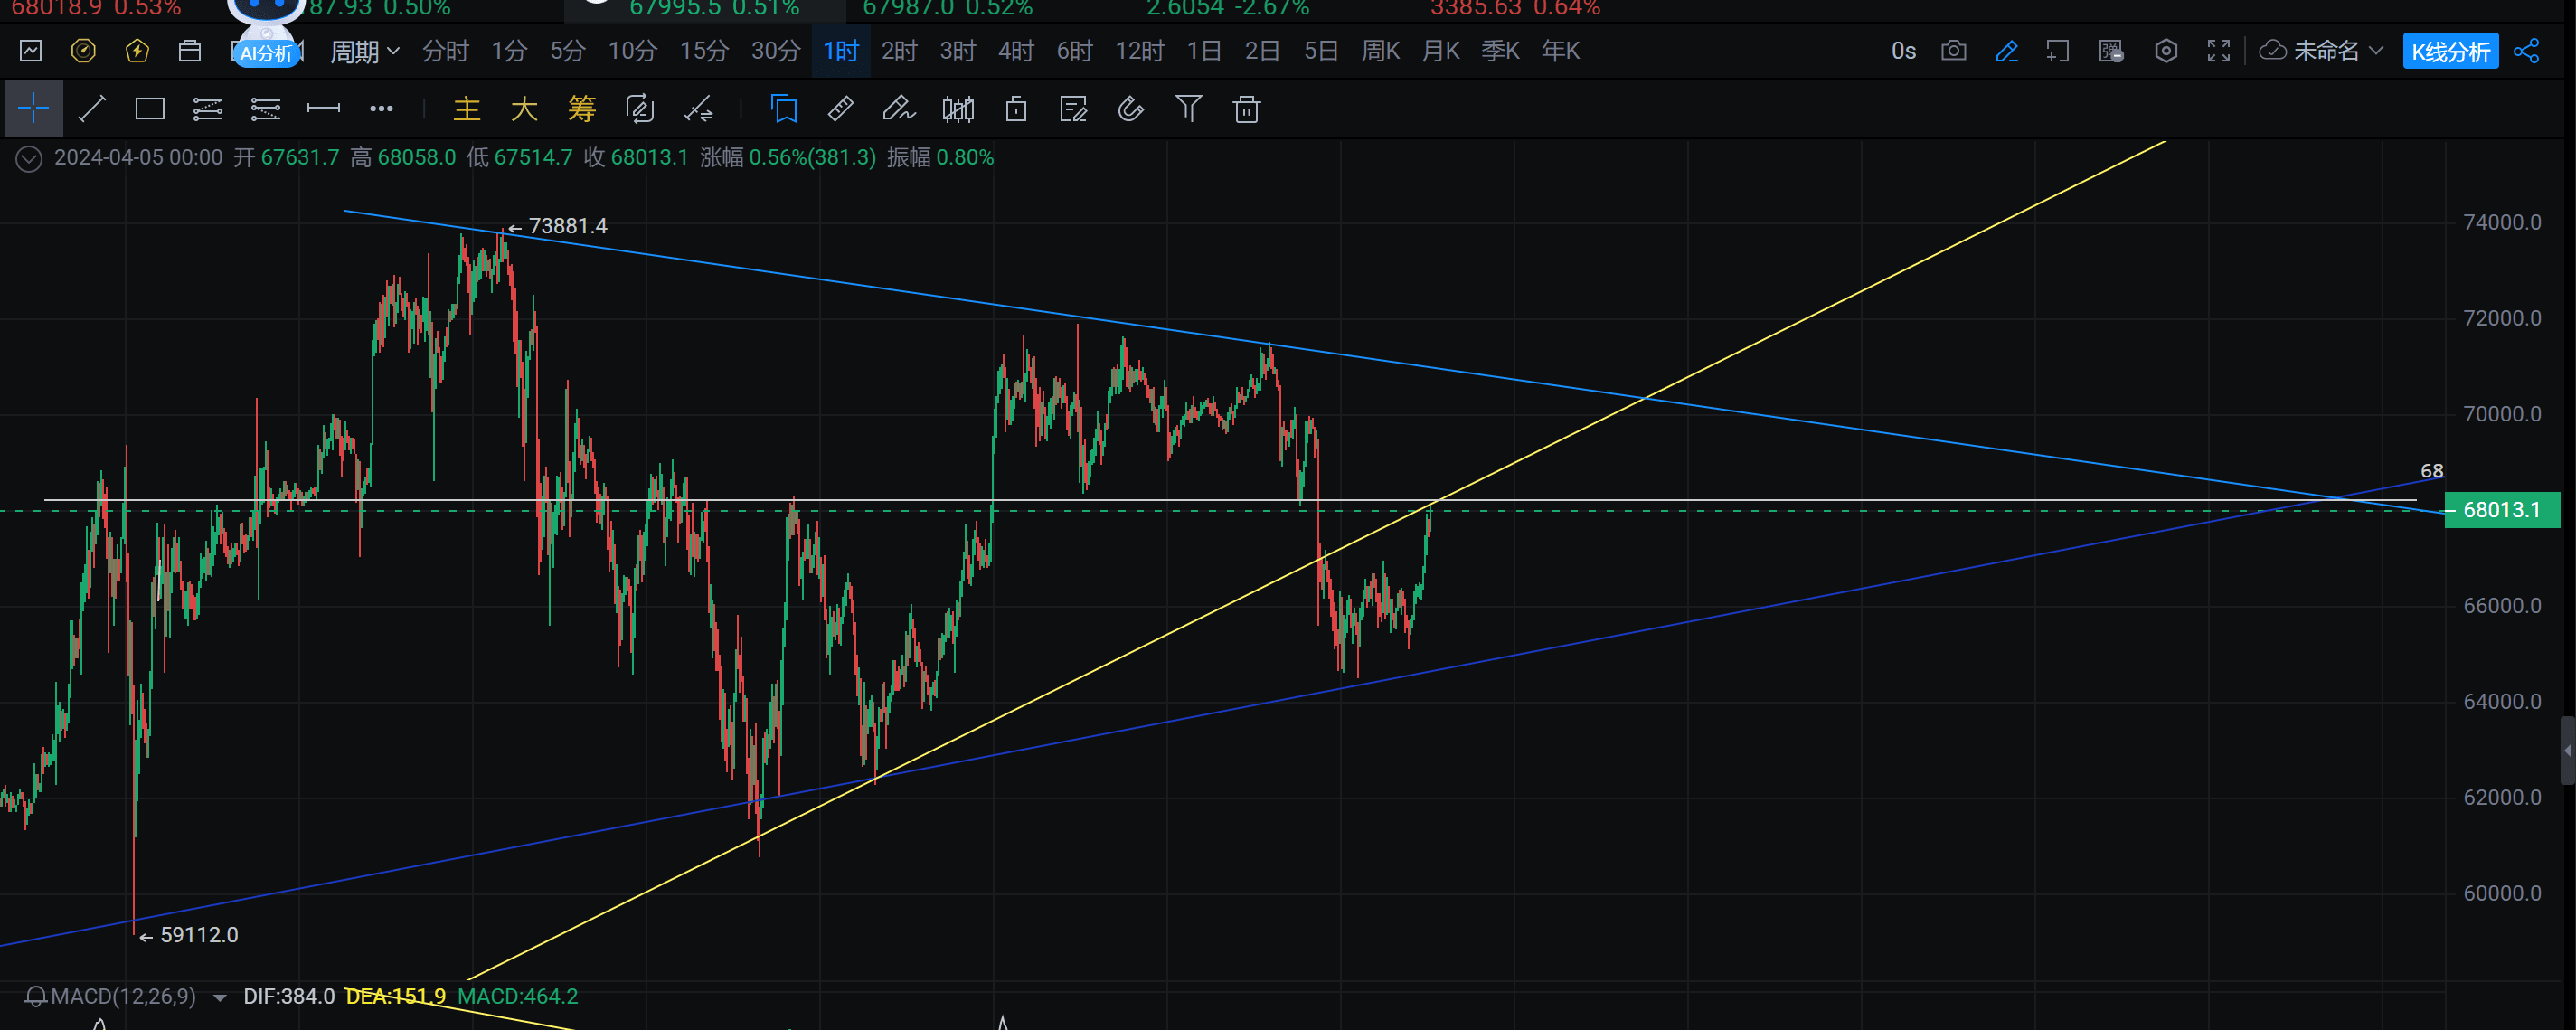Toggle the blue pencil drawing toolbar

point(2006,50)
